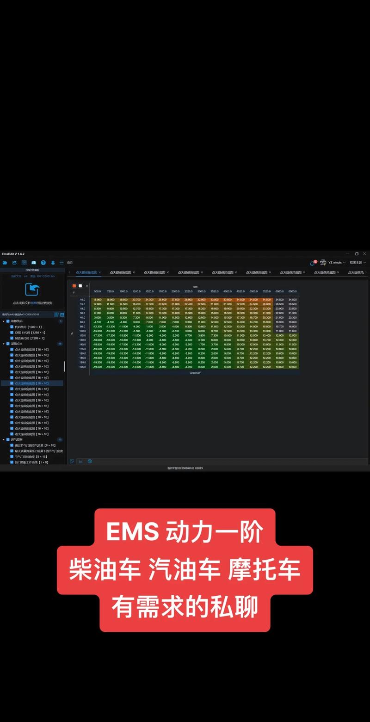Click the export share icon in toolbar

point(14,263)
